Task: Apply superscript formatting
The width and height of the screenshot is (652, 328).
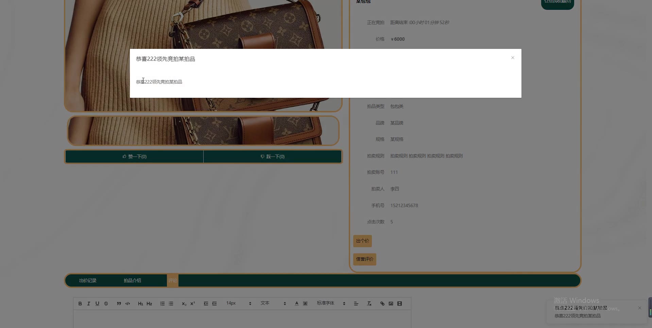Action: click(193, 304)
